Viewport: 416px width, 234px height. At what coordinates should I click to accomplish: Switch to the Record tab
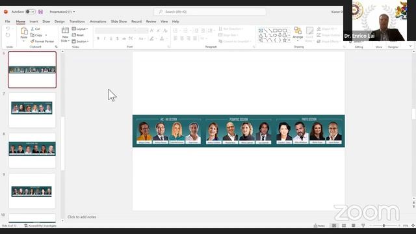(x=136, y=21)
